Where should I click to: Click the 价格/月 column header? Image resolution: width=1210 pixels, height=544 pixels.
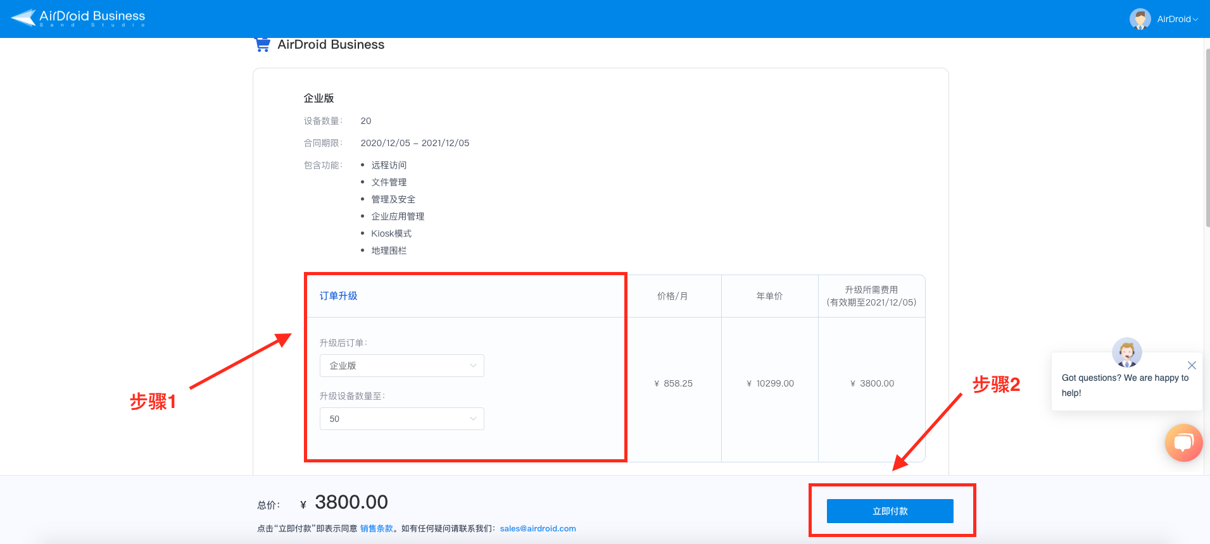coord(672,296)
